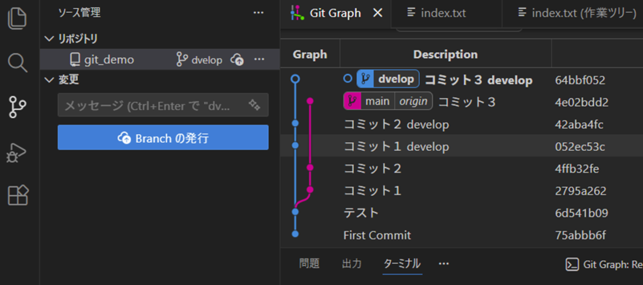Select the Source Control activity bar icon

(18, 107)
